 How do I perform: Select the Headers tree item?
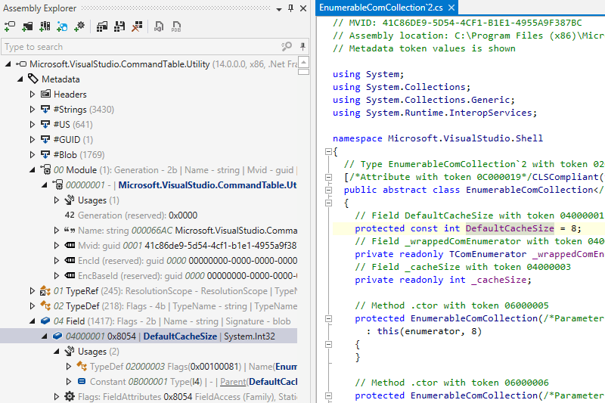tap(70, 95)
